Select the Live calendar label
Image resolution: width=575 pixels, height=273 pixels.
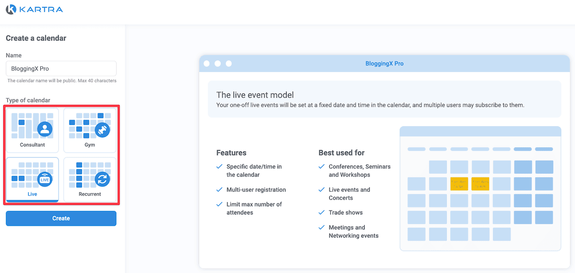[x=32, y=194]
